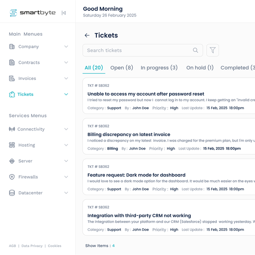Switch to the In progress (3) tab
Viewport: 255px width, 255px height.
pyautogui.click(x=159, y=68)
